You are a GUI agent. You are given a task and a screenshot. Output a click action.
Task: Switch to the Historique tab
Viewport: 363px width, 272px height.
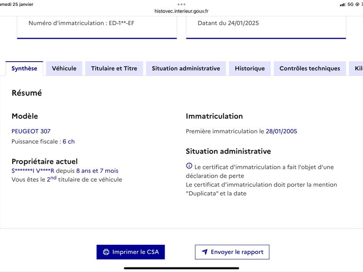pyautogui.click(x=250, y=68)
